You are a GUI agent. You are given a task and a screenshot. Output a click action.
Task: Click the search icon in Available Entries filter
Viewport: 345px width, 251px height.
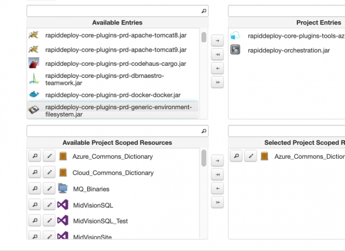pos(204,11)
